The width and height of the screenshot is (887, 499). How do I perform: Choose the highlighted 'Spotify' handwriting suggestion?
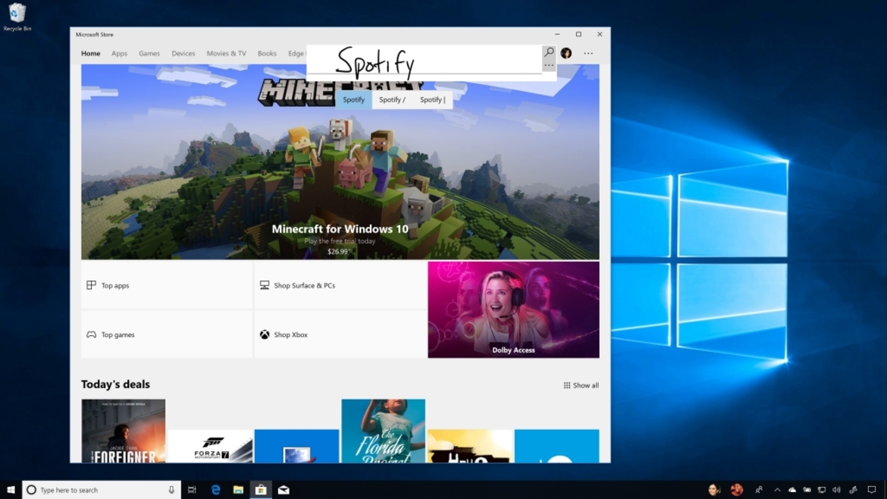click(x=353, y=99)
